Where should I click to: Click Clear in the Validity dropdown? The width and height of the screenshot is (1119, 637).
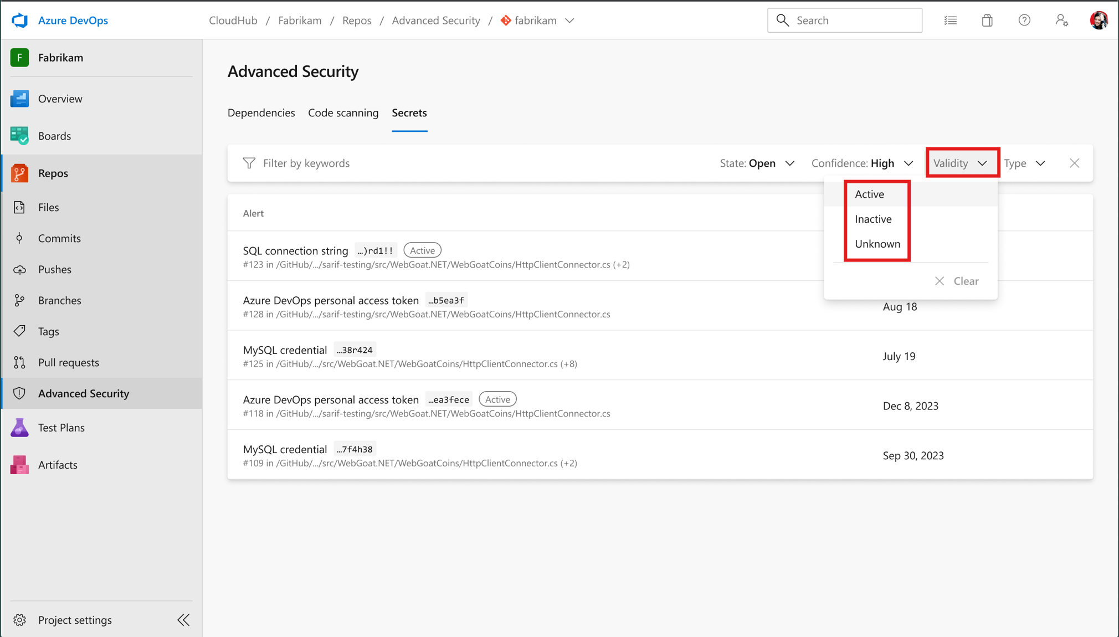point(957,281)
